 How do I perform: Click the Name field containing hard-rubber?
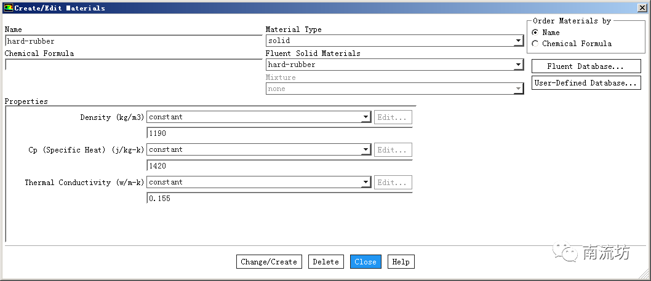tap(134, 41)
